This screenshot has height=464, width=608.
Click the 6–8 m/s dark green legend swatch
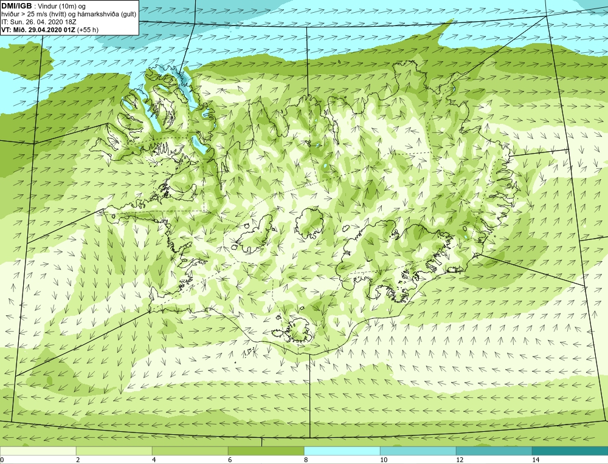(266, 451)
